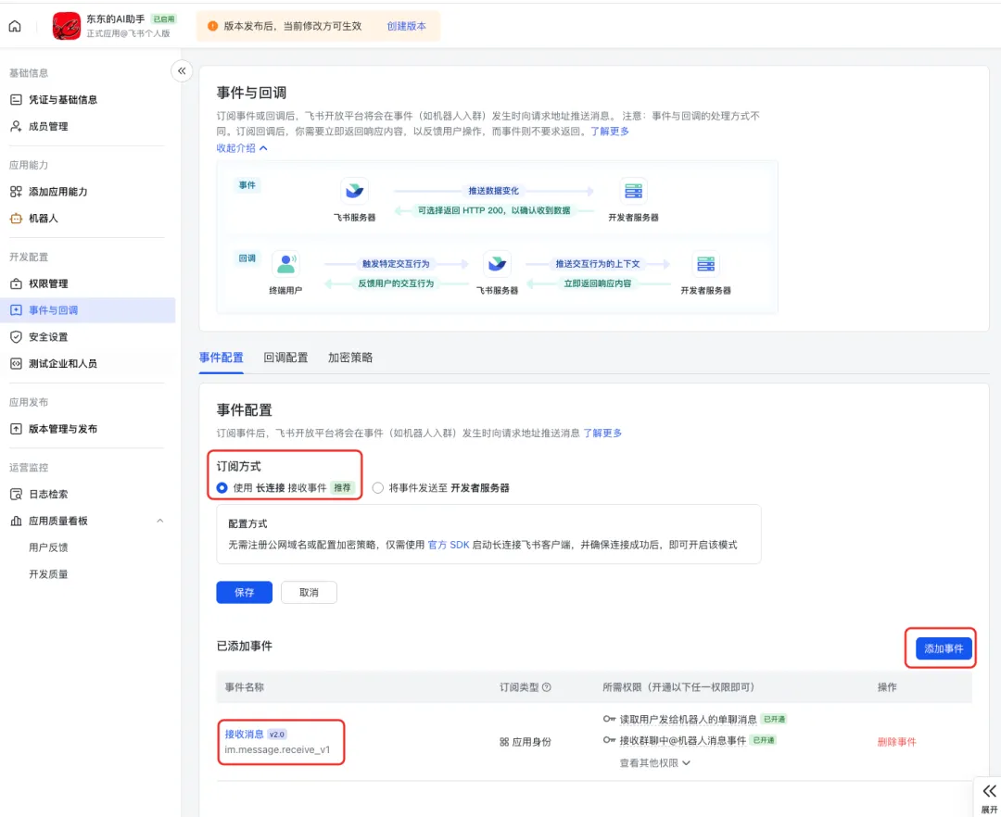Click the 日志检索 search icon
Screen dimensions: 1001x817
pos(16,494)
